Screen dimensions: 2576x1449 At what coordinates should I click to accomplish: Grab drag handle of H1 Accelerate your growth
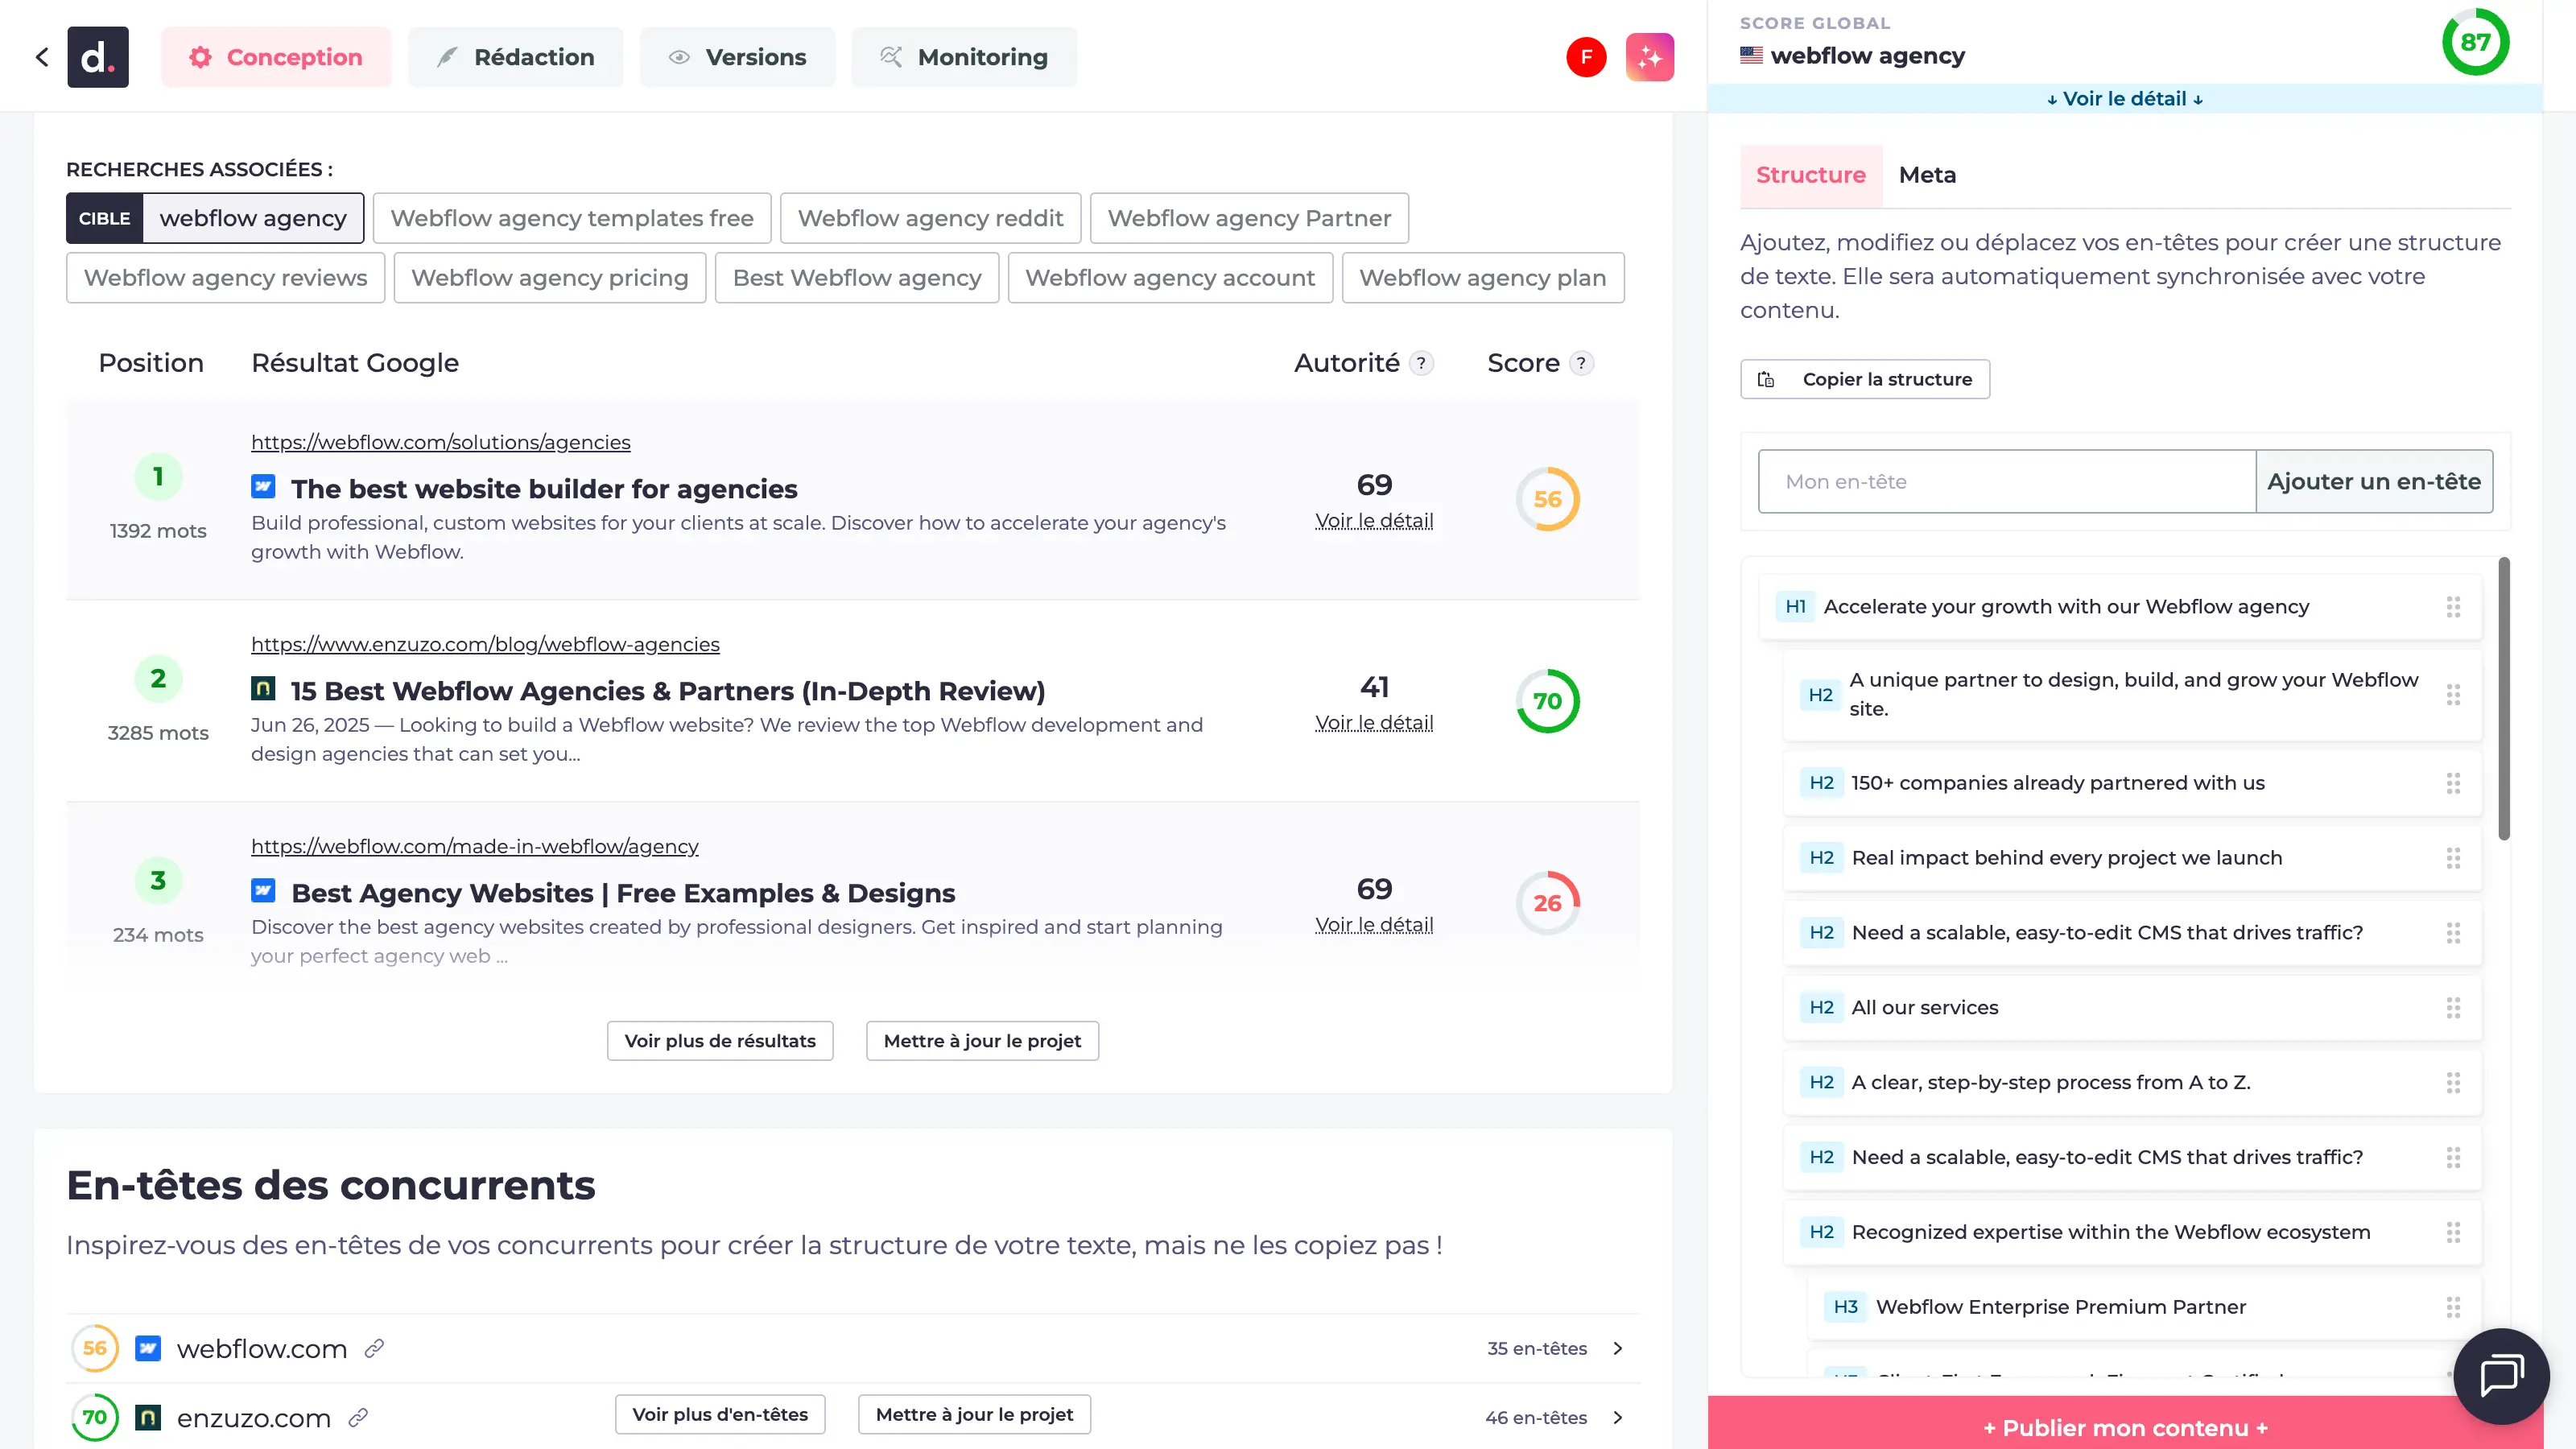[x=2453, y=607]
